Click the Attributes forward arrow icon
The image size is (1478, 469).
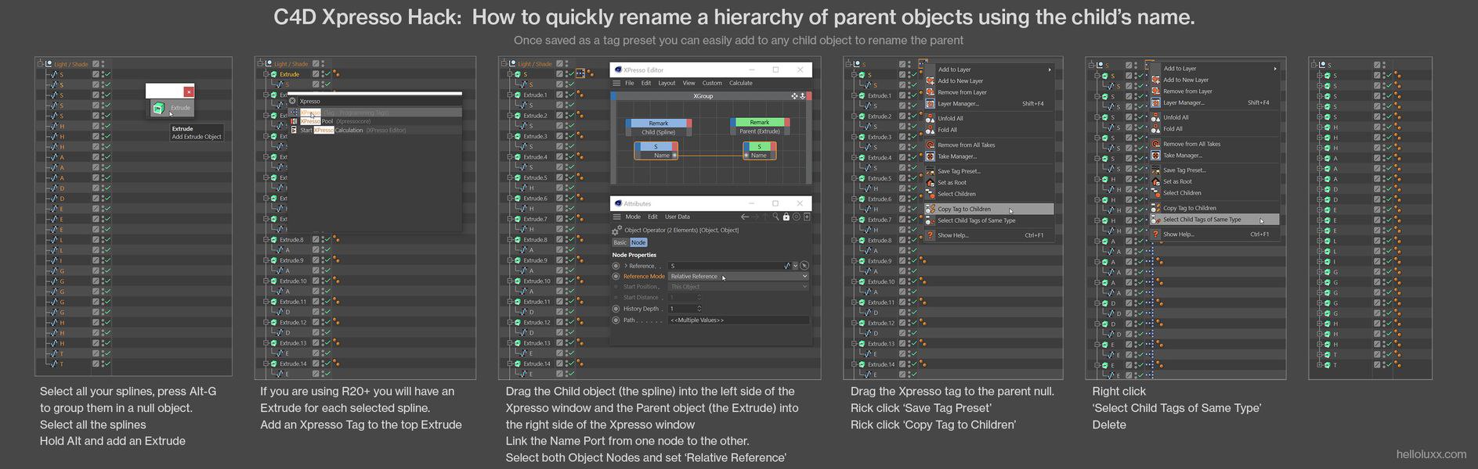pos(756,217)
